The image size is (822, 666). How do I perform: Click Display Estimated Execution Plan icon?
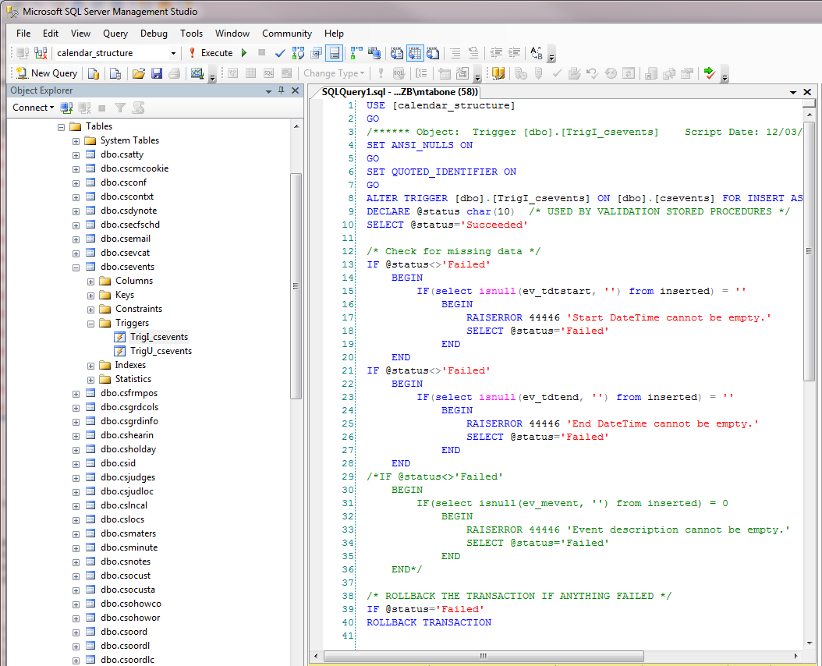tap(298, 53)
